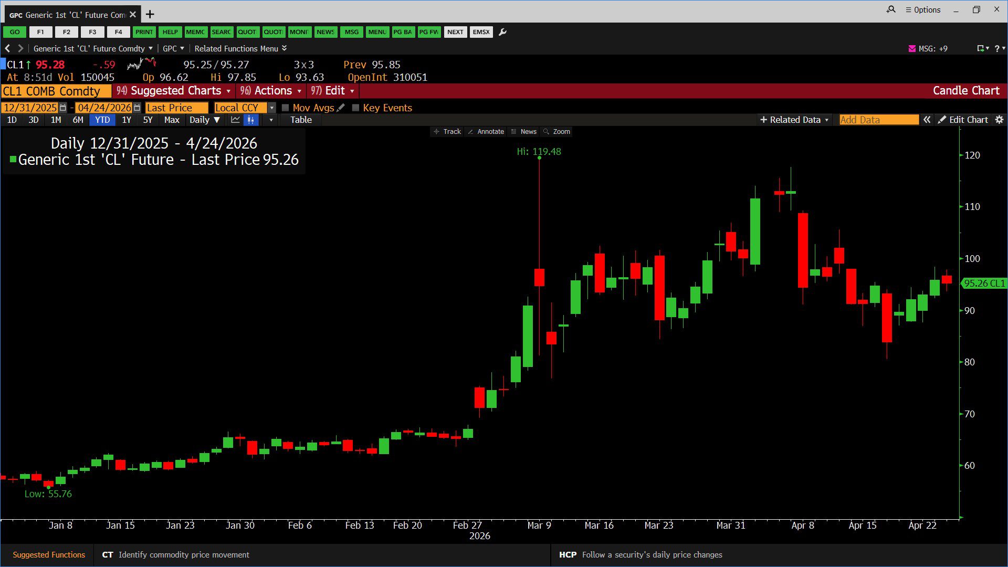Click the Add Data input field
Viewport: 1008px width, 567px height.
pyautogui.click(x=878, y=120)
